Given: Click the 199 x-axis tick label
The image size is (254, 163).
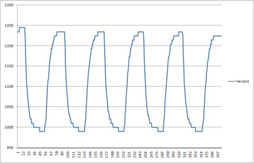Looking at the screenshot, I should pyautogui.click(x=118, y=153).
